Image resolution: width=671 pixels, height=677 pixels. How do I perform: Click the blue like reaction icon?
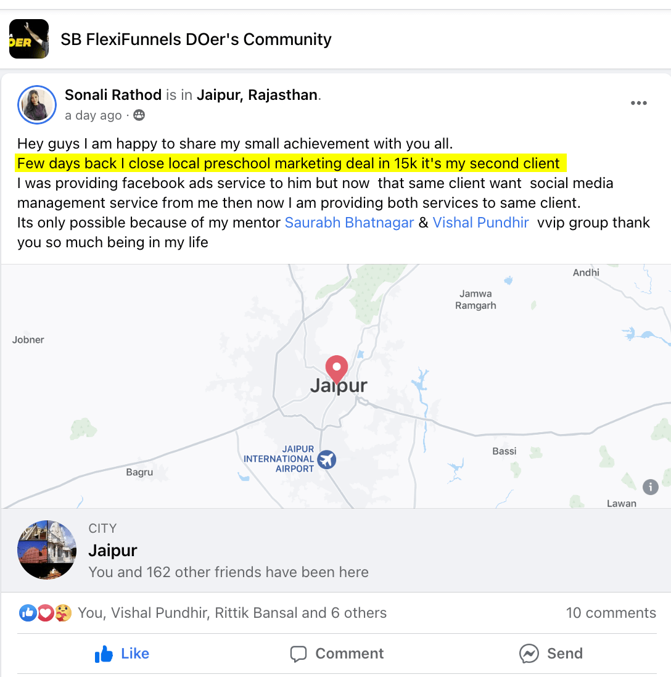(x=28, y=613)
